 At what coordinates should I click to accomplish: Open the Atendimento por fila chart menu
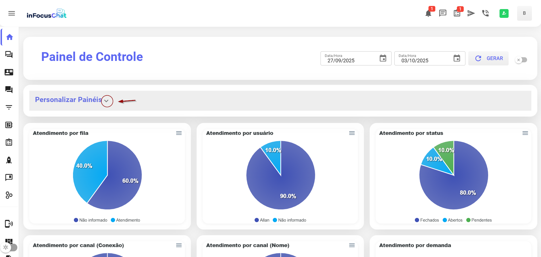[x=179, y=133]
